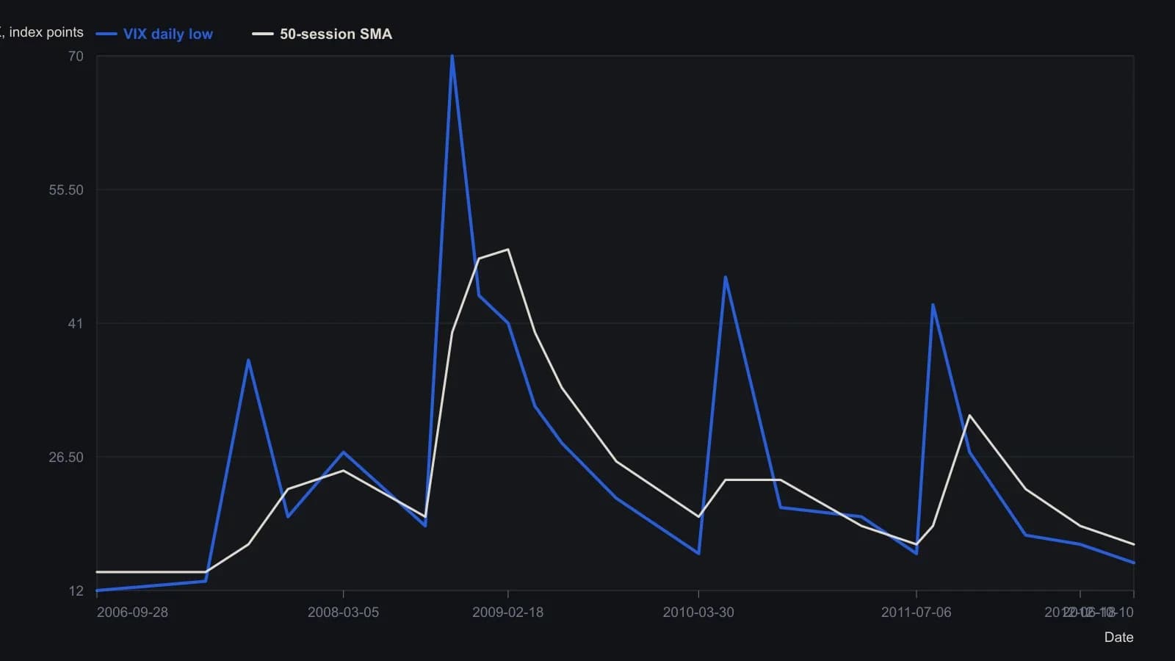Click the white 50-session SMA legend swatch
1175x661 pixels.
(263, 34)
